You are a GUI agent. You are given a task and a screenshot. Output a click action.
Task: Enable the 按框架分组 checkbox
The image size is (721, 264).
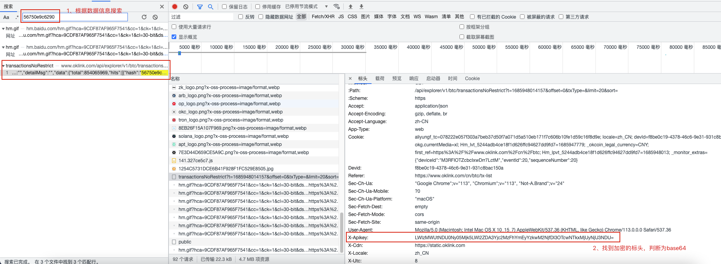(462, 27)
